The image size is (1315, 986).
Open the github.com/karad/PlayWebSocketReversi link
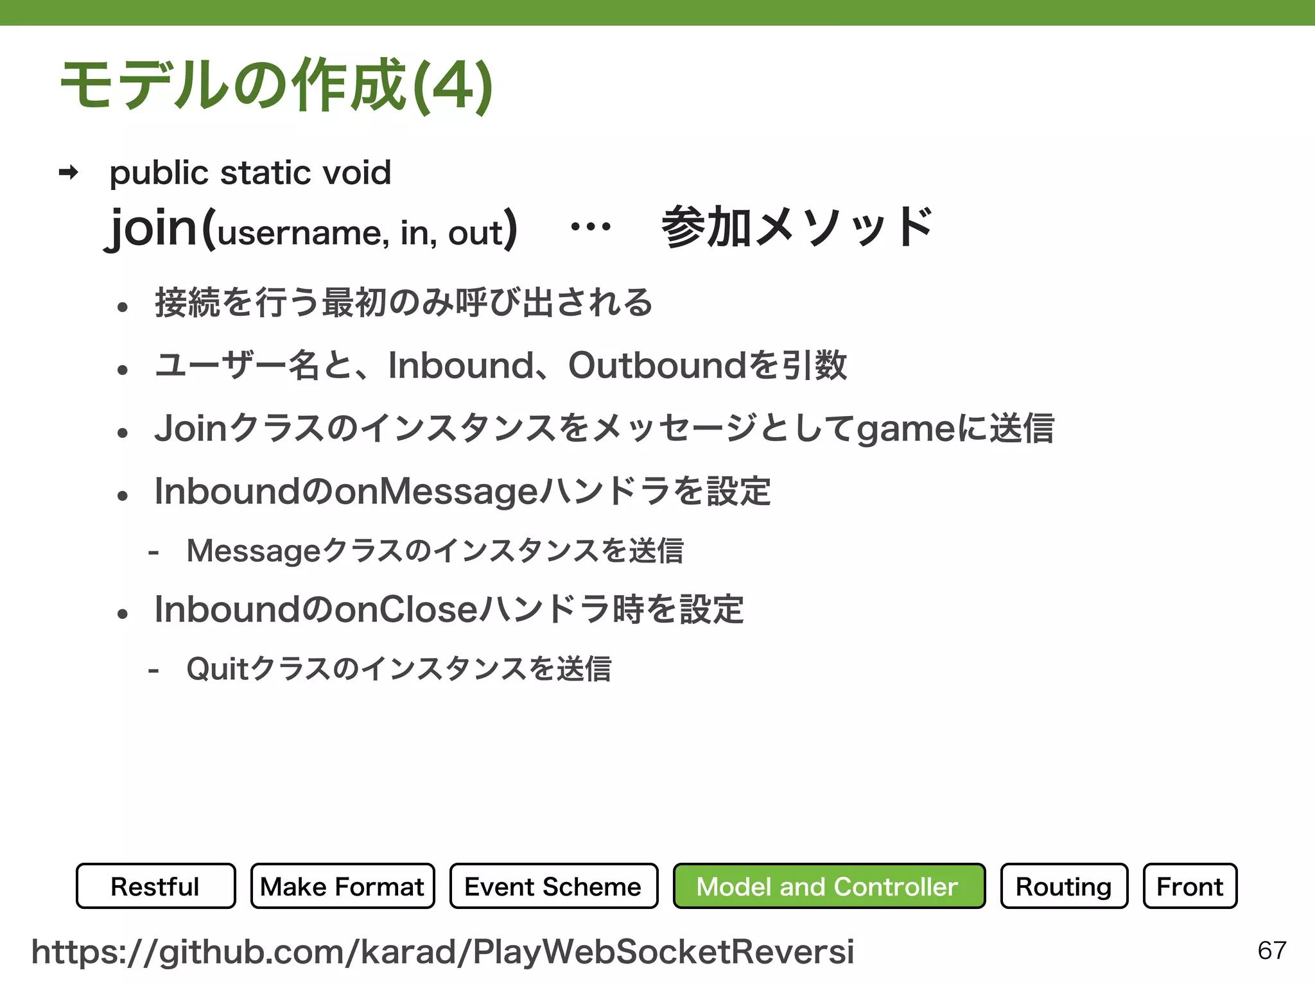coord(443,952)
